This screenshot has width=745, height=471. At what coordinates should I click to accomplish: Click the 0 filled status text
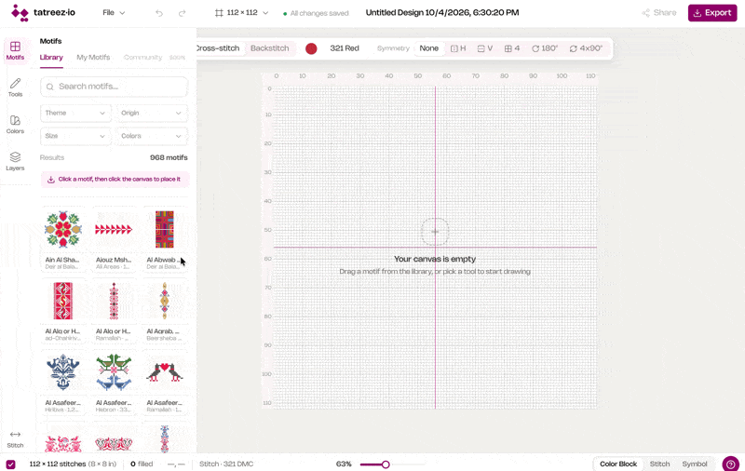point(142,464)
